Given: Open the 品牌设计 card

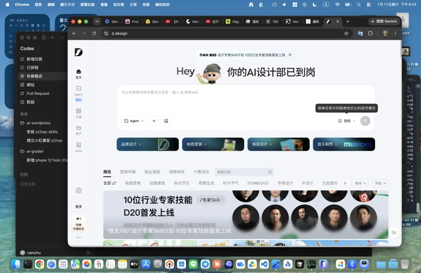Looking at the screenshot, I should tap(148, 144).
